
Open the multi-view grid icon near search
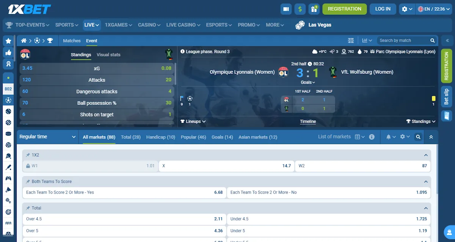pyautogui.click(x=351, y=40)
